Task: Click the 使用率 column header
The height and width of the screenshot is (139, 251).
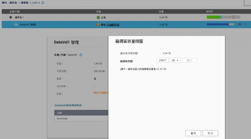Action: [x=210, y=11]
